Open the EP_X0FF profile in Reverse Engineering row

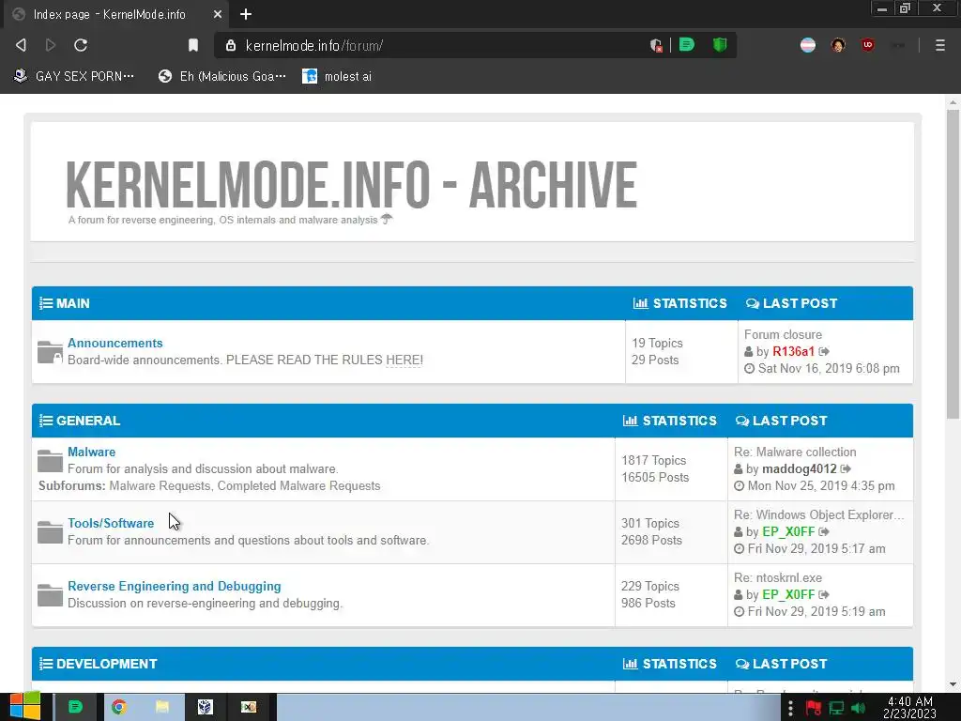point(788,594)
